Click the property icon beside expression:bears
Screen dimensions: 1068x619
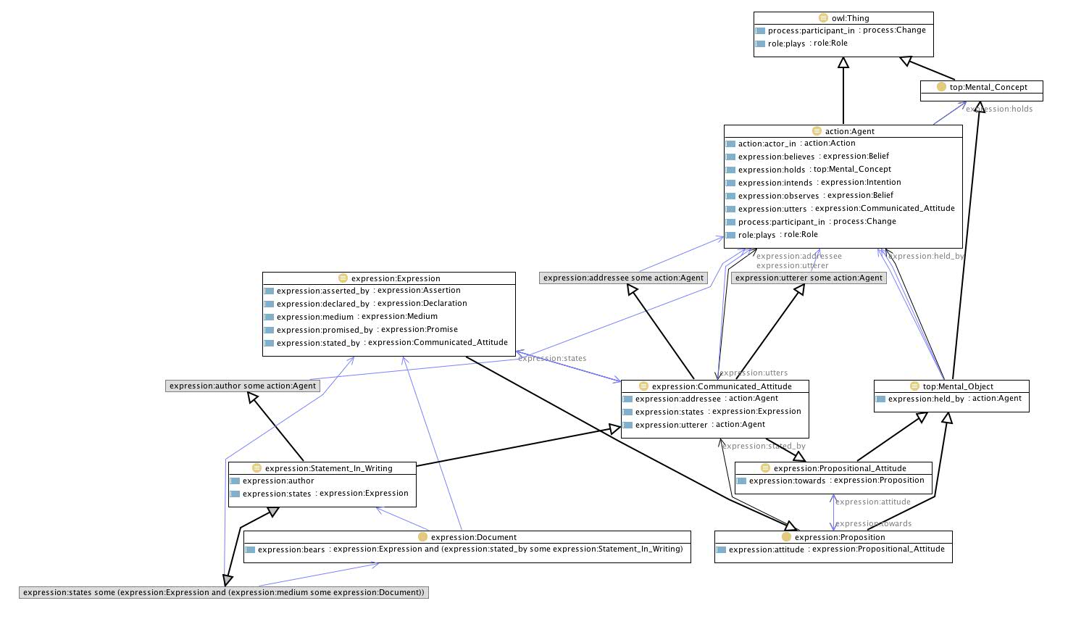point(250,550)
